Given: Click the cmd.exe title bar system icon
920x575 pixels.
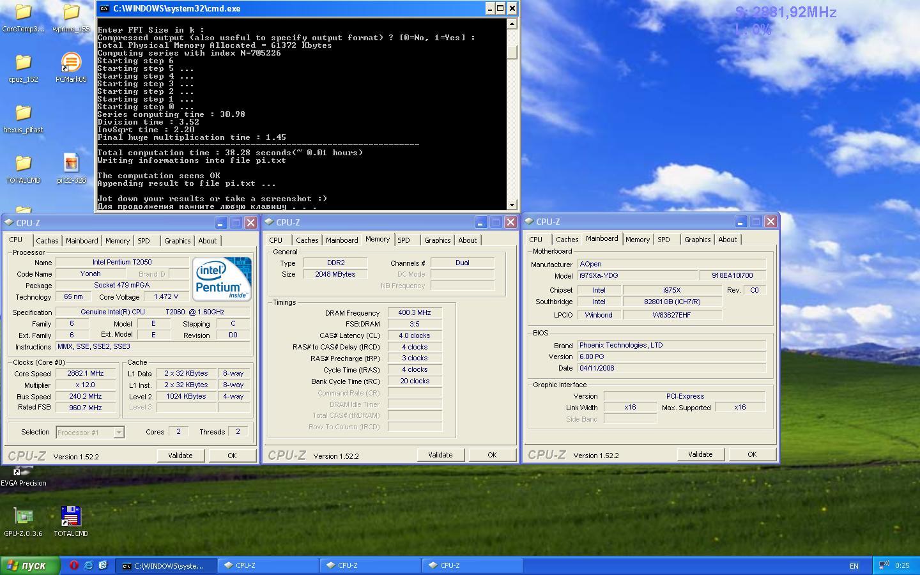Looking at the screenshot, I should pyautogui.click(x=104, y=8).
